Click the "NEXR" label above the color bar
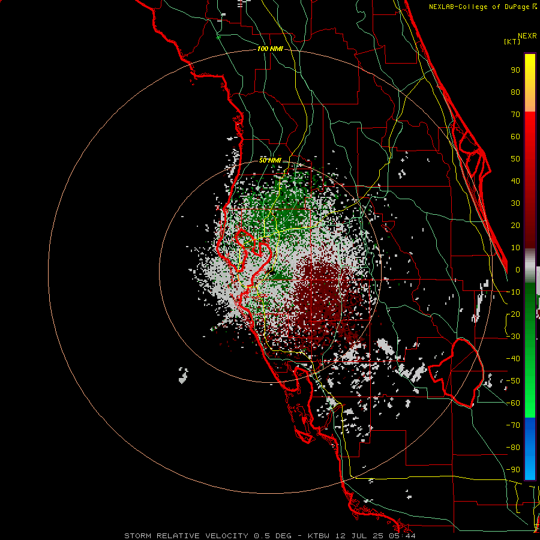 click(527, 36)
